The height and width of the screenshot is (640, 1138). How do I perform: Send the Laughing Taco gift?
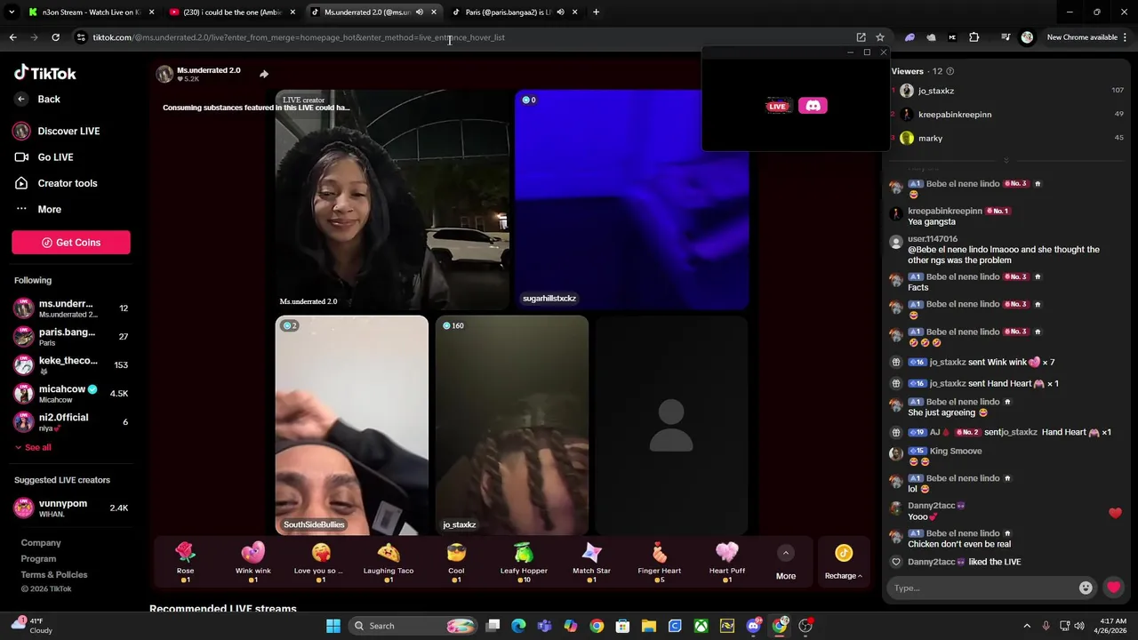(389, 562)
